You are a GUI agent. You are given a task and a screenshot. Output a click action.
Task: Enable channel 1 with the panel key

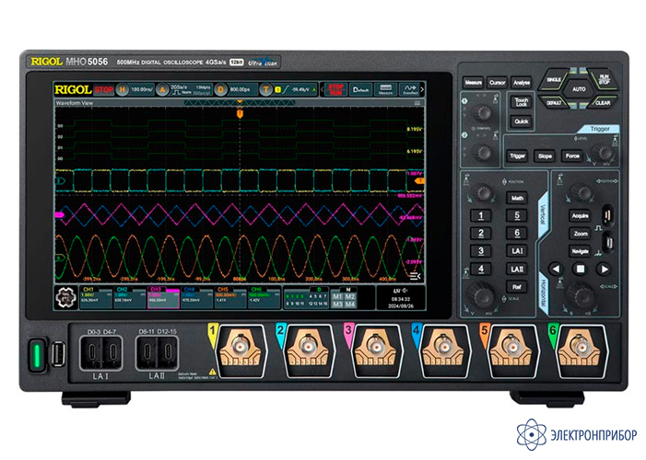[481, 215]
